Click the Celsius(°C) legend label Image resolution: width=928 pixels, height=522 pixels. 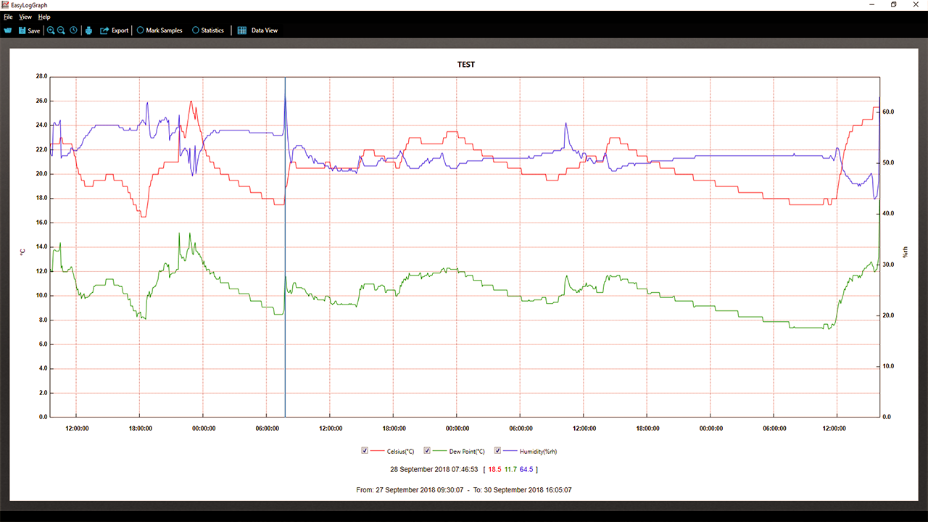point(400,451)
